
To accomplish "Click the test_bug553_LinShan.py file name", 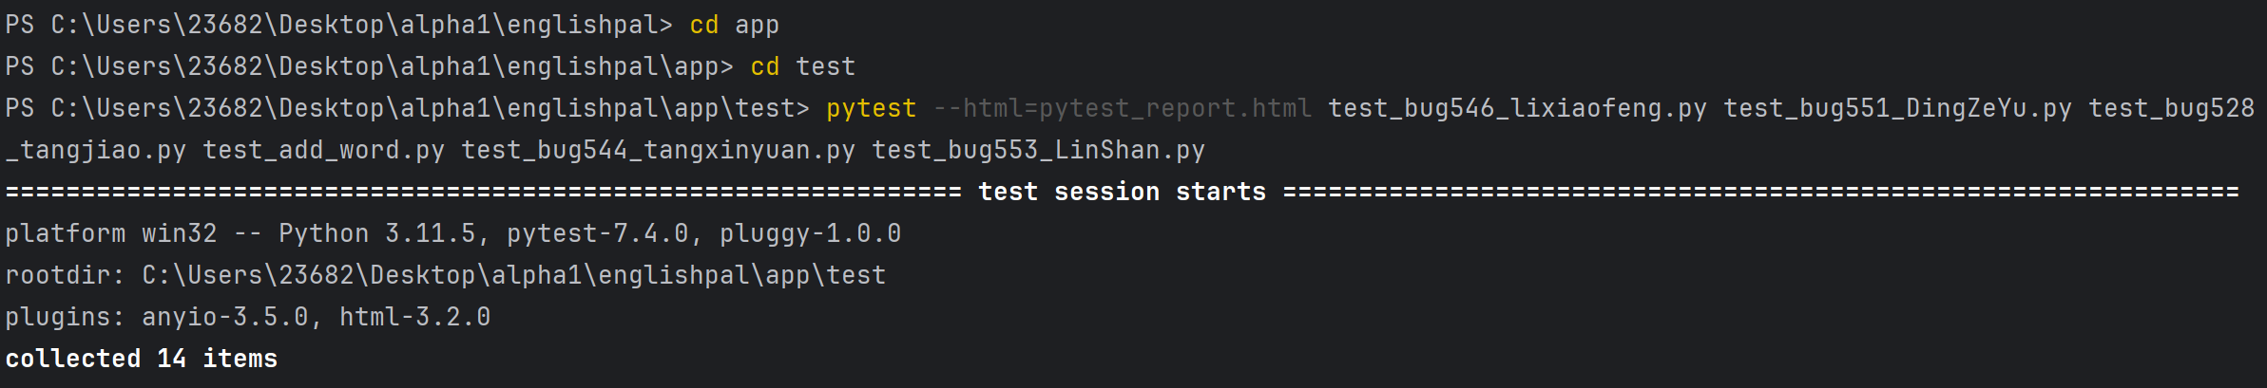I will [1038, 150].
